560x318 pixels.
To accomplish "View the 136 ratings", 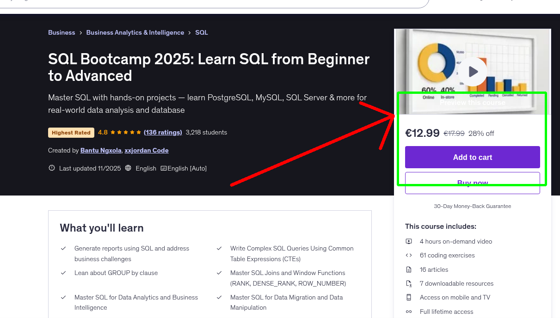I will (163, 132).
